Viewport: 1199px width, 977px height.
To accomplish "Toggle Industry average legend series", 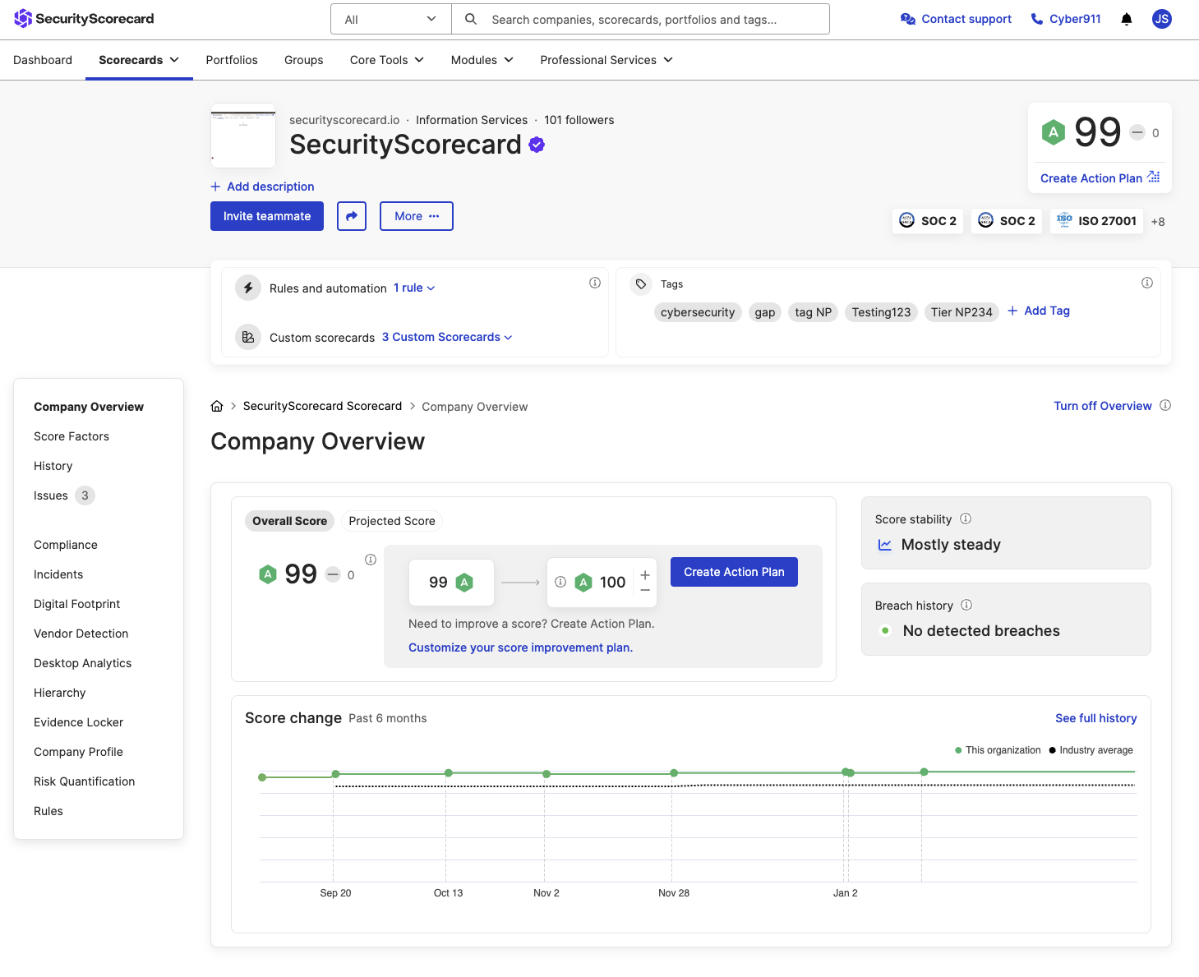I will point(1091,750).
